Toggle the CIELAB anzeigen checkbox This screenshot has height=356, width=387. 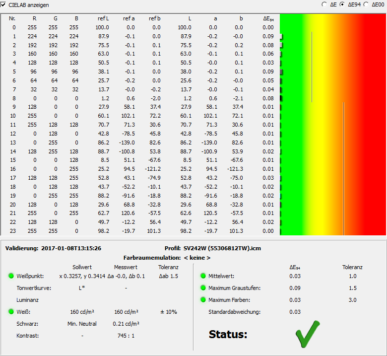(x=3, y=4)
